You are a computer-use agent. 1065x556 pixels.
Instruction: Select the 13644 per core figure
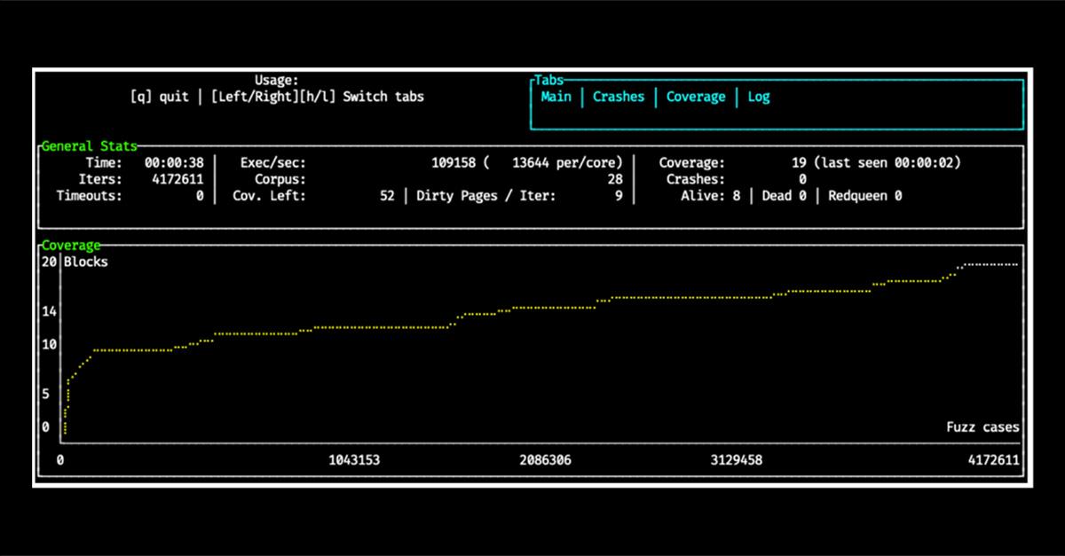pos(567,163)
